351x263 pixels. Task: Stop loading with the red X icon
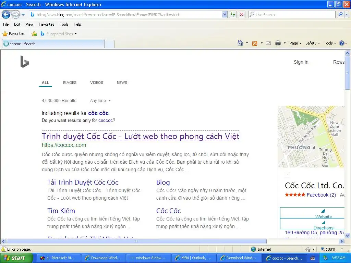tap(242, 14)
